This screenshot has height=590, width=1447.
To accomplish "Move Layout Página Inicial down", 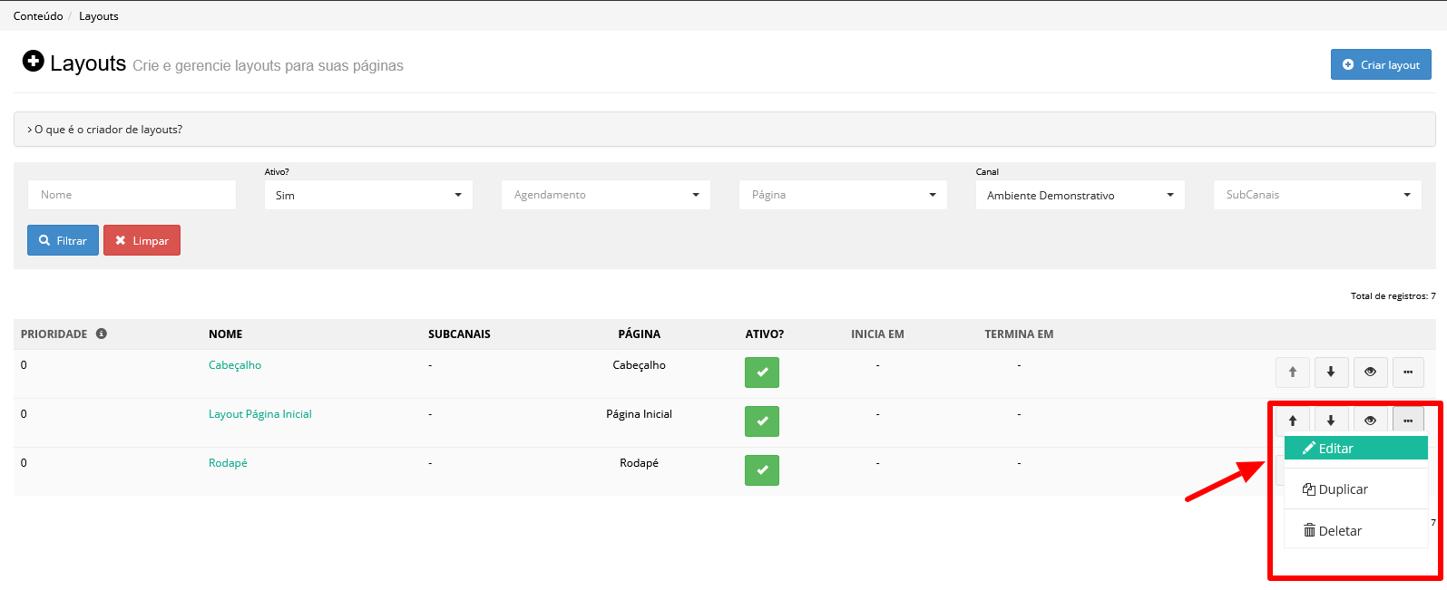I will point(1331,420).
